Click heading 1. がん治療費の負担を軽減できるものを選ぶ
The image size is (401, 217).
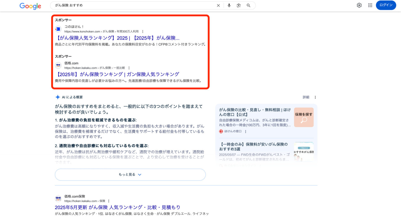[96, 120]
